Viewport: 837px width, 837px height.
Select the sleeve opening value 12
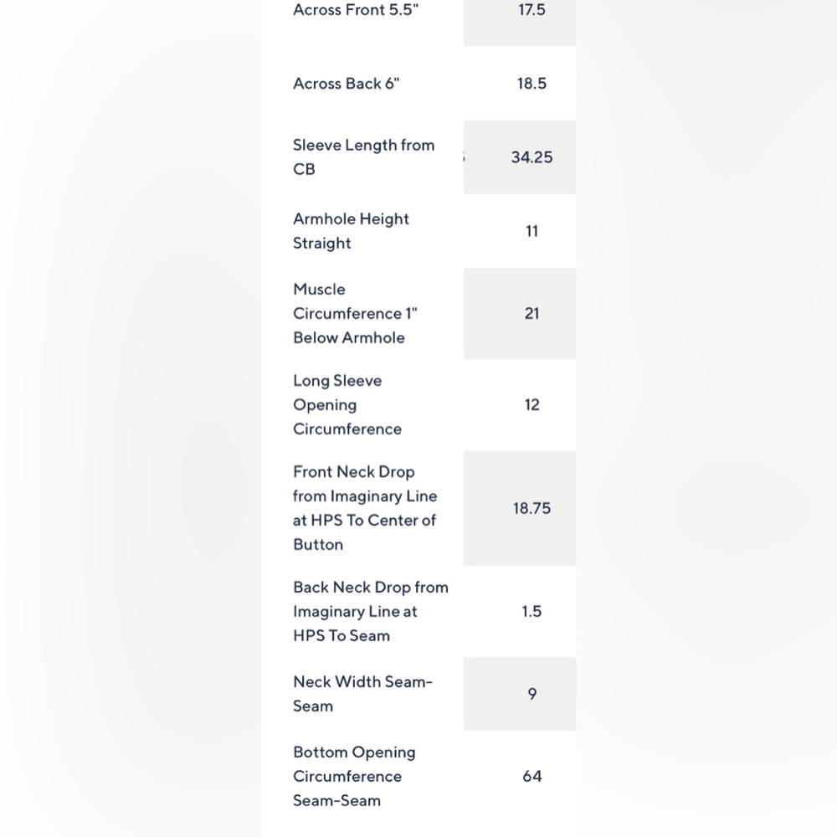[x=531, y=404]
